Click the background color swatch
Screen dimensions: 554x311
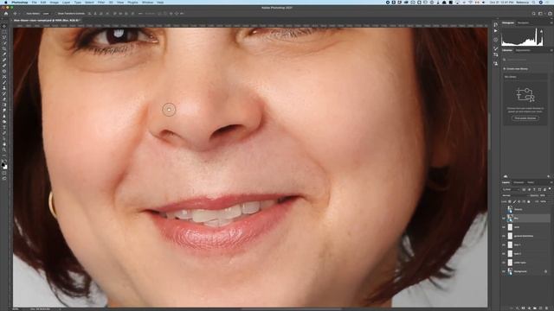click(5, 167)
